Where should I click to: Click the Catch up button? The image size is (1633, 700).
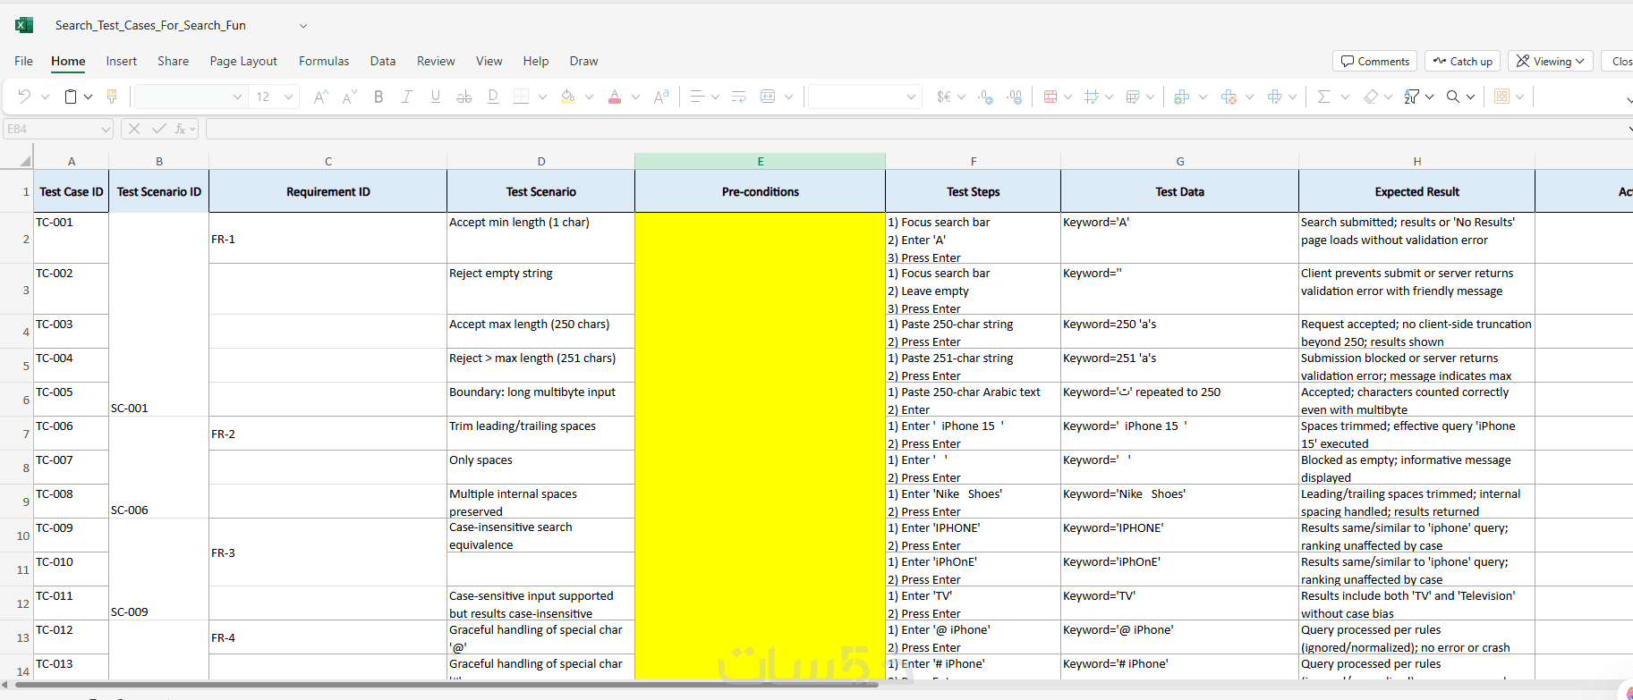1462,61
